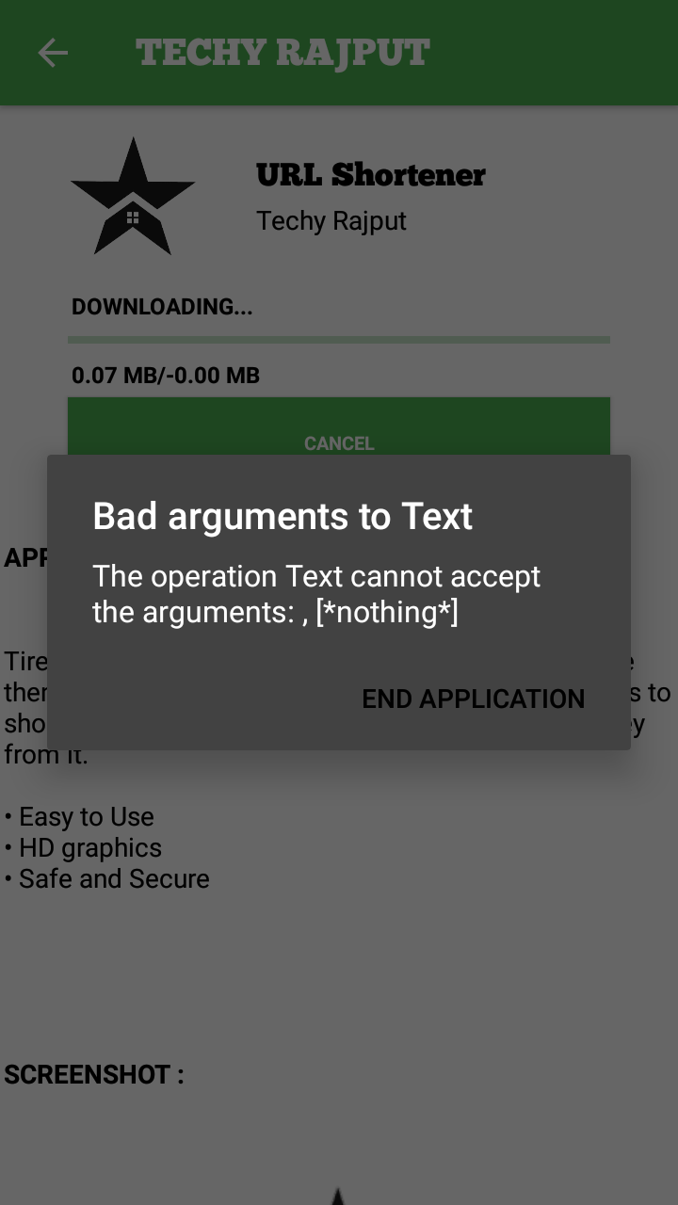This screenshot has height=1205, width=678.
Task: Click the 0.07 MB/-0.00 MB size text
Action: (166, 376)
